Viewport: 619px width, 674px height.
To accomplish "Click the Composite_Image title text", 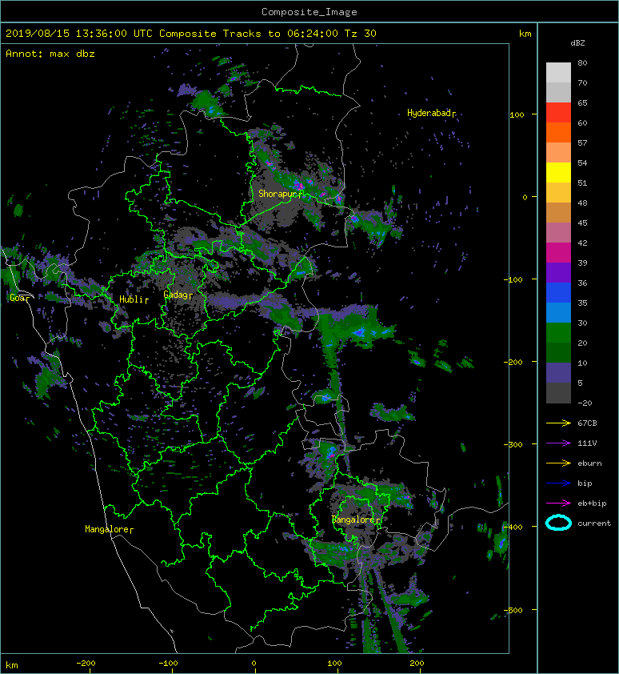I will (x=309, y=12).
